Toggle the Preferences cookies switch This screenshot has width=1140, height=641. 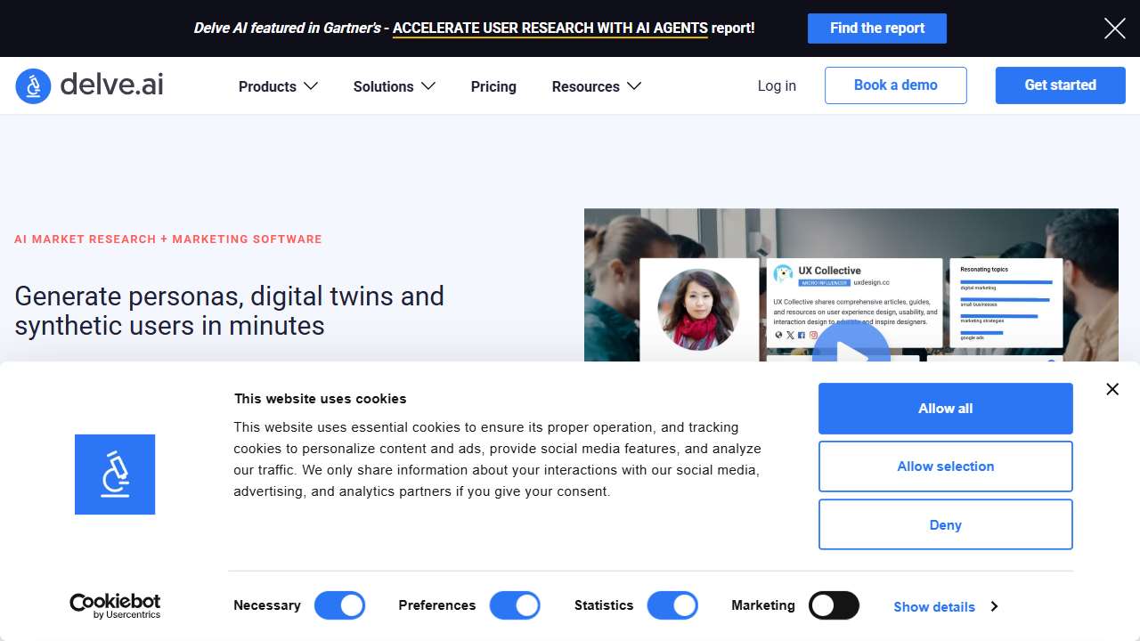click(x=515, y=605)
